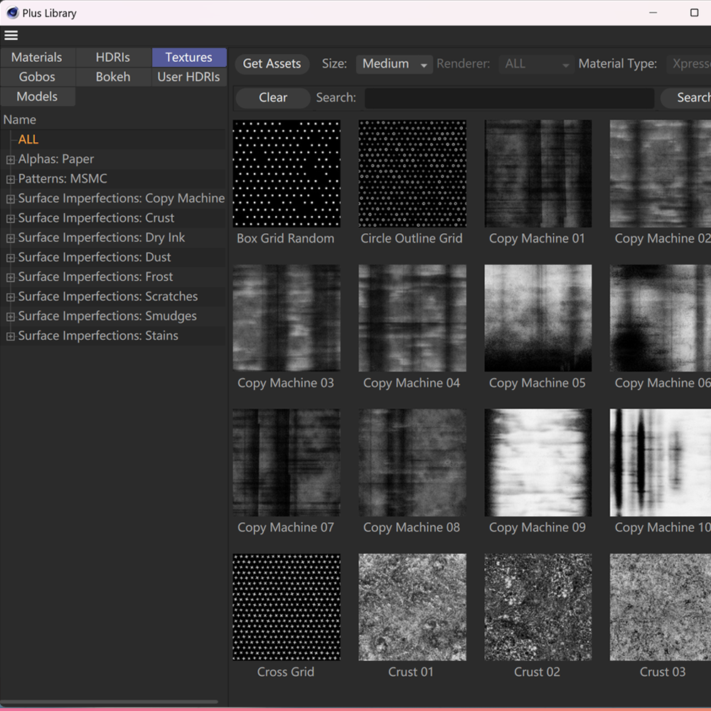The width and height of the screenshot is (711, 711).
Task: Open the Gobos tab
Action: pos(37,77)
